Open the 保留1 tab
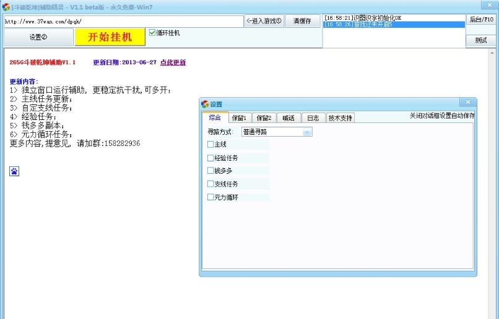 click(240, 118)
